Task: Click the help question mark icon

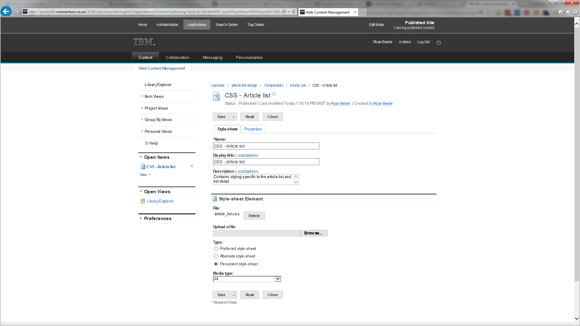Action: click(x=439, y=43)
